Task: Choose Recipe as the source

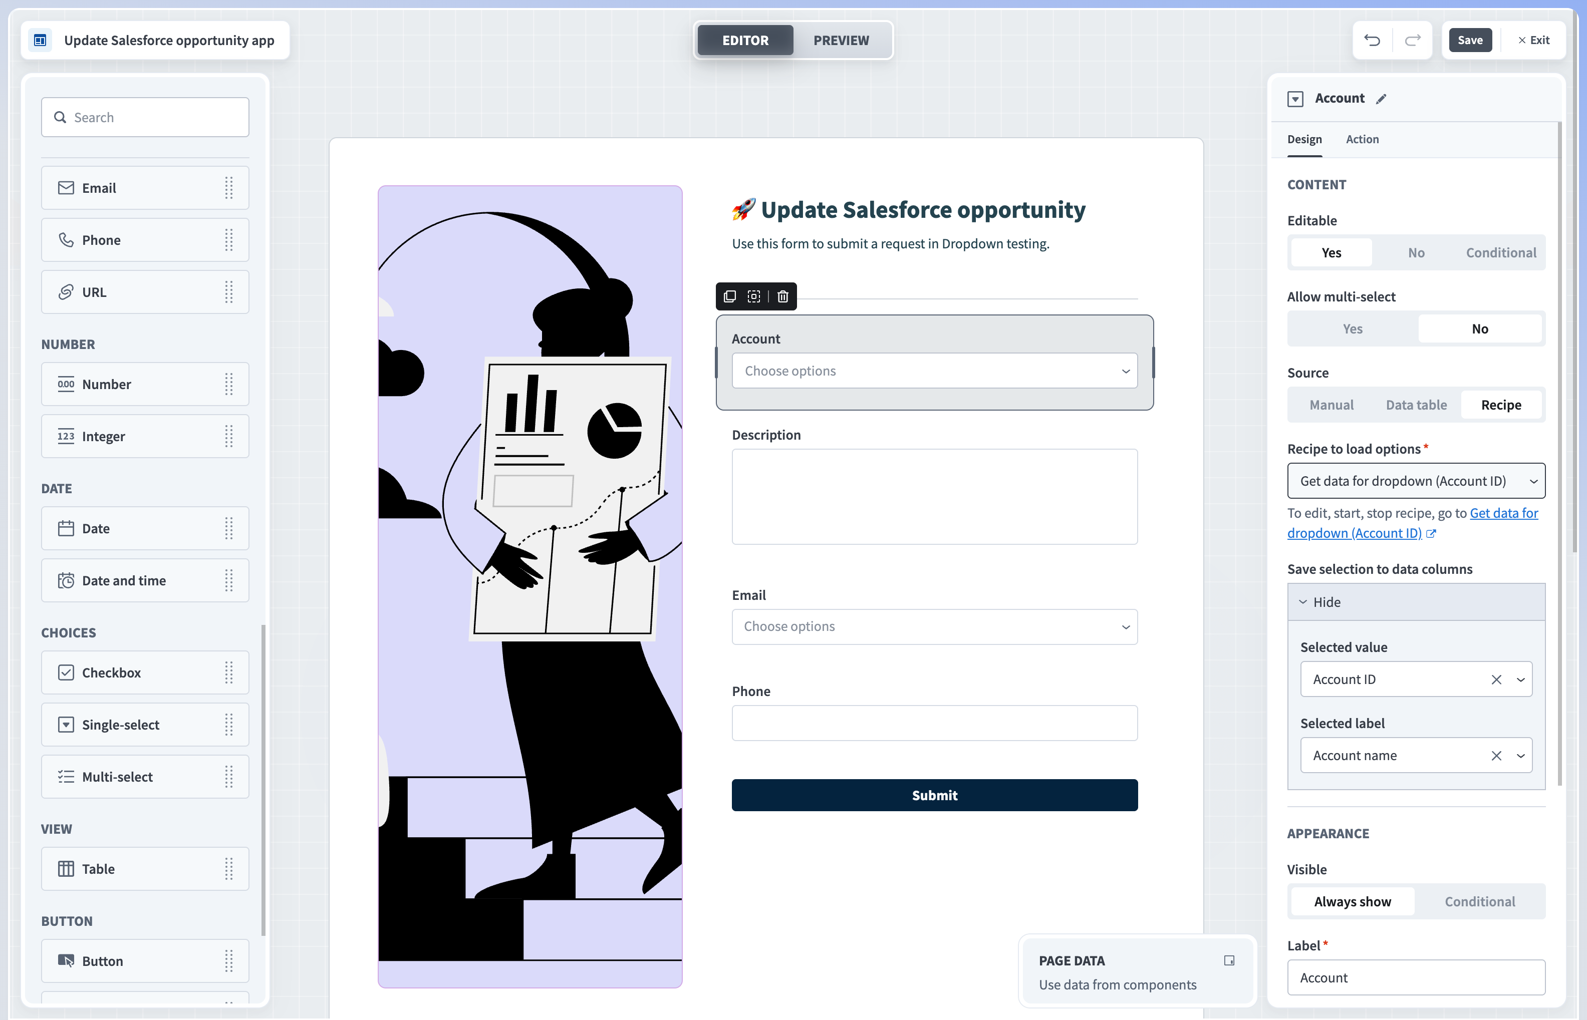Action: (x=1501, y=405)
